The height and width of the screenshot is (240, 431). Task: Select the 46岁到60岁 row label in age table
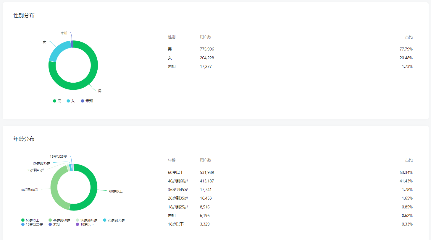pos(178,181)
